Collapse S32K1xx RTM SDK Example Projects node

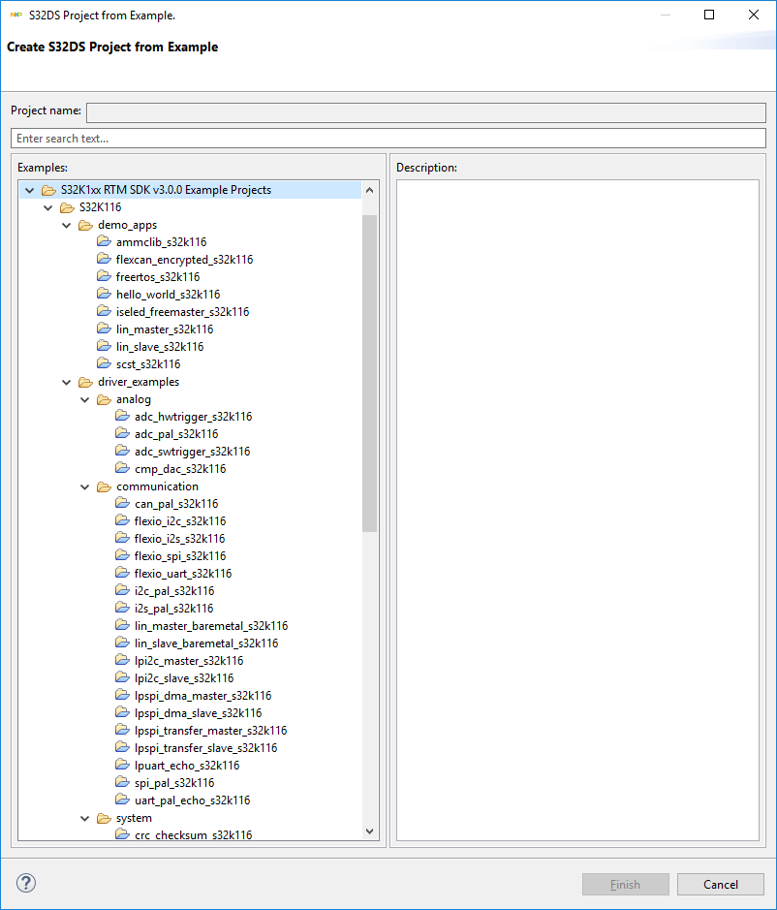[x=30, y=190]
